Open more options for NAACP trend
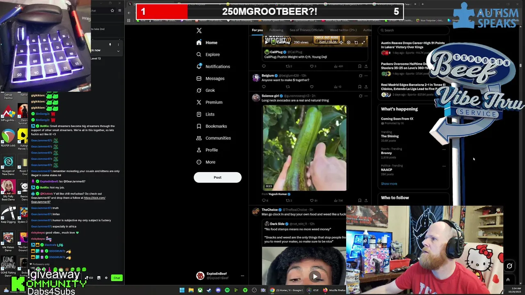525x295 pixels. (444, 166)
